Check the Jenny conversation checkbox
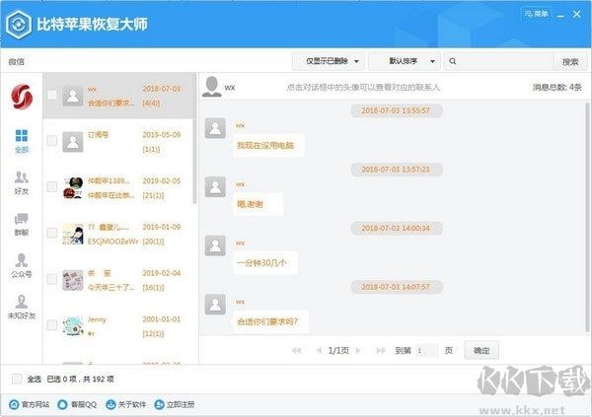The width and height of the screenshot is (592, 417). pos(52,325)
